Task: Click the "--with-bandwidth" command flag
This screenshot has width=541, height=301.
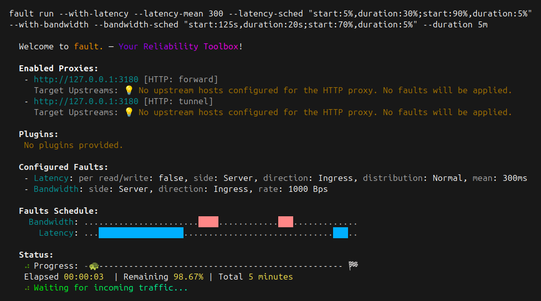Action: [49, 25]
